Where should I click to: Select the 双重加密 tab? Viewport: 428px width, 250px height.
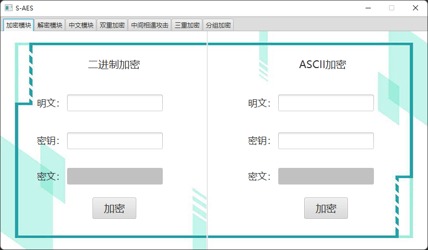[x=112, y=25]
